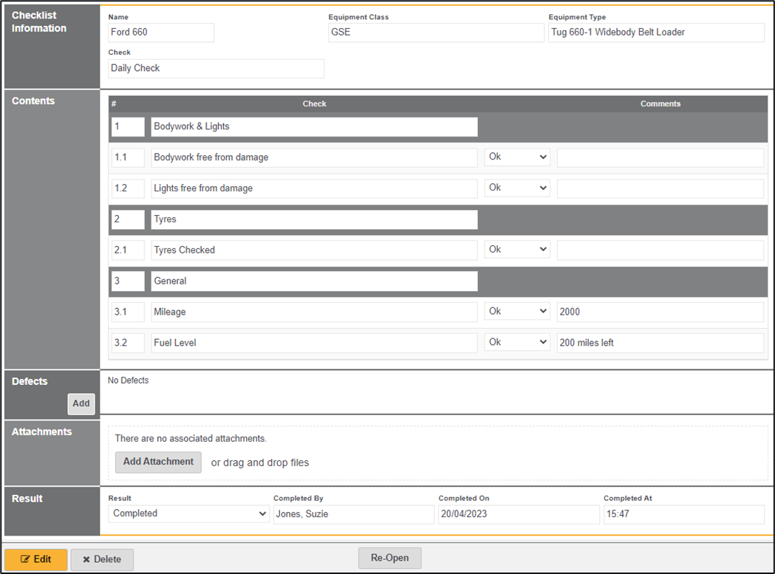This screenshot has width=775, height=574.
Task: Click the Equipment Class field with GSE
Action: point(436,33)
